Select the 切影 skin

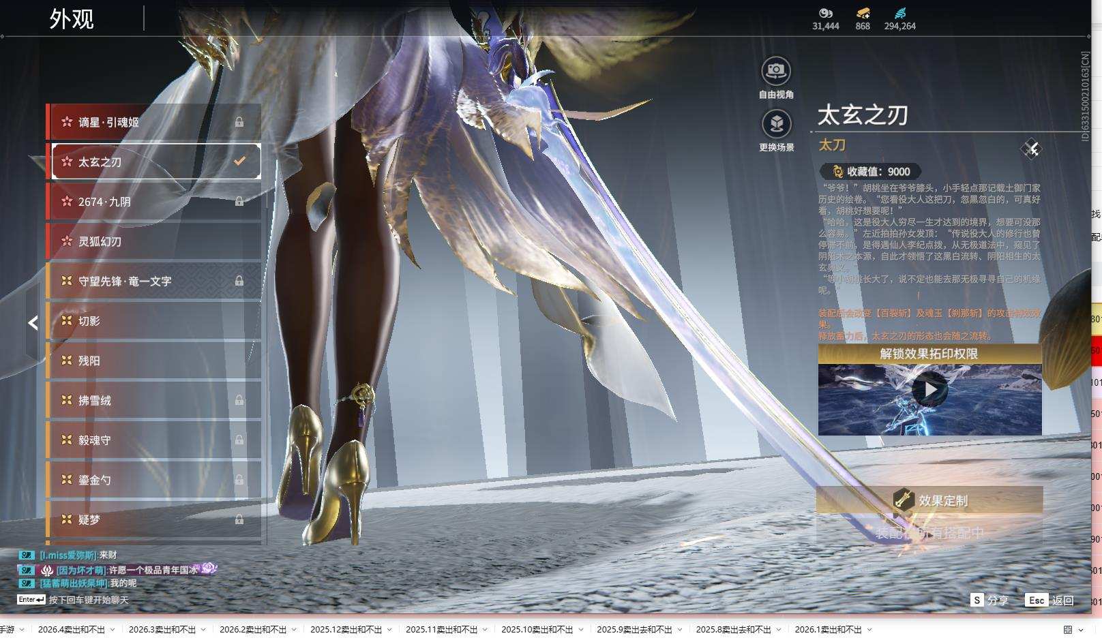[154, 320]
